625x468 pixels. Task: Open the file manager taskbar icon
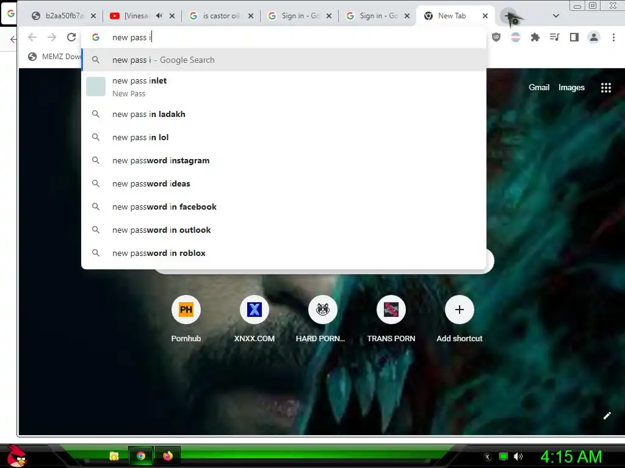(x=114, y=456)
